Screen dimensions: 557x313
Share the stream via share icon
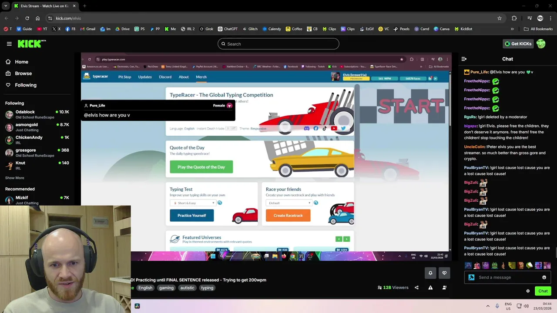click(x=416, y=287)
